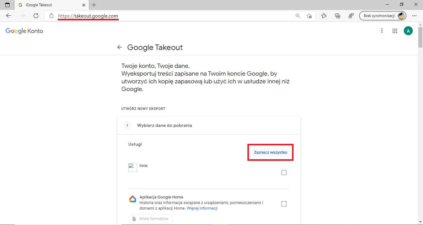Open the Więcej informacji link
423x225 pixels.
pos(202,208)
